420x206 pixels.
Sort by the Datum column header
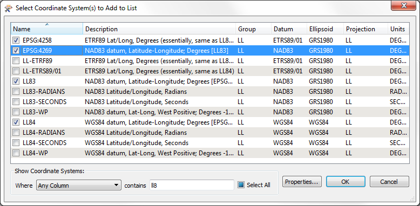click(289, 29)
